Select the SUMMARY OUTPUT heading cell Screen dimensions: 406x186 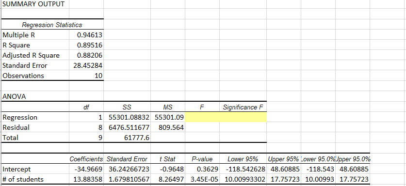point(35,4)
